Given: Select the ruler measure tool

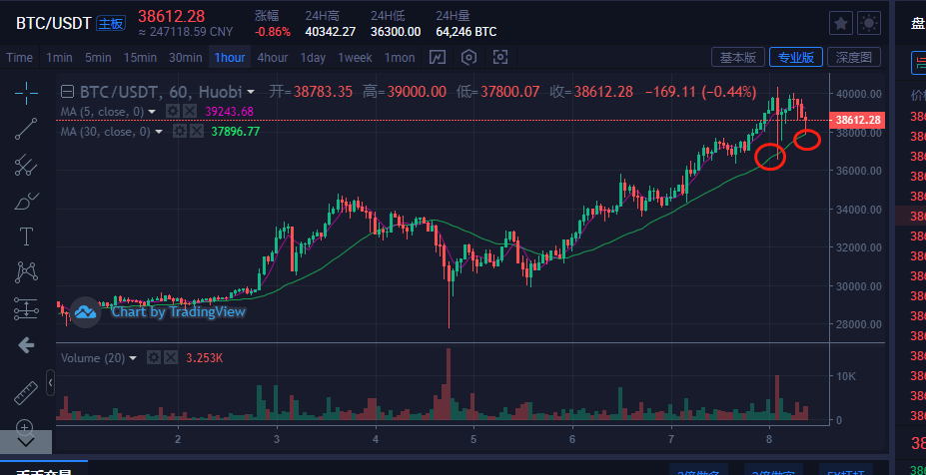Looking at the screenshot, I should (x=26, y=392).
